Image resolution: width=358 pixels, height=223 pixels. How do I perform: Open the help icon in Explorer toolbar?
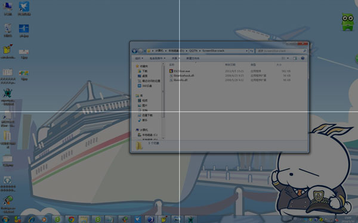coord(303,58)
